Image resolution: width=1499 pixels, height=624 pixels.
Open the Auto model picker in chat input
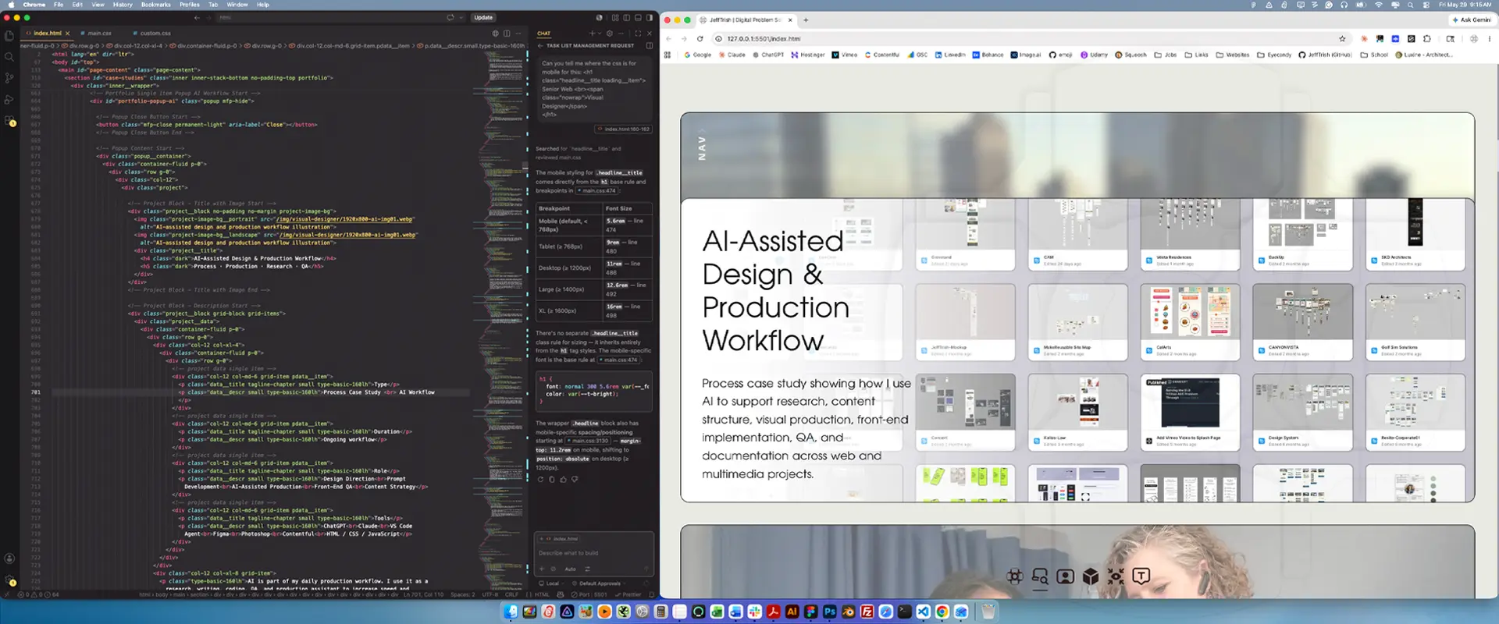point(570,569)
